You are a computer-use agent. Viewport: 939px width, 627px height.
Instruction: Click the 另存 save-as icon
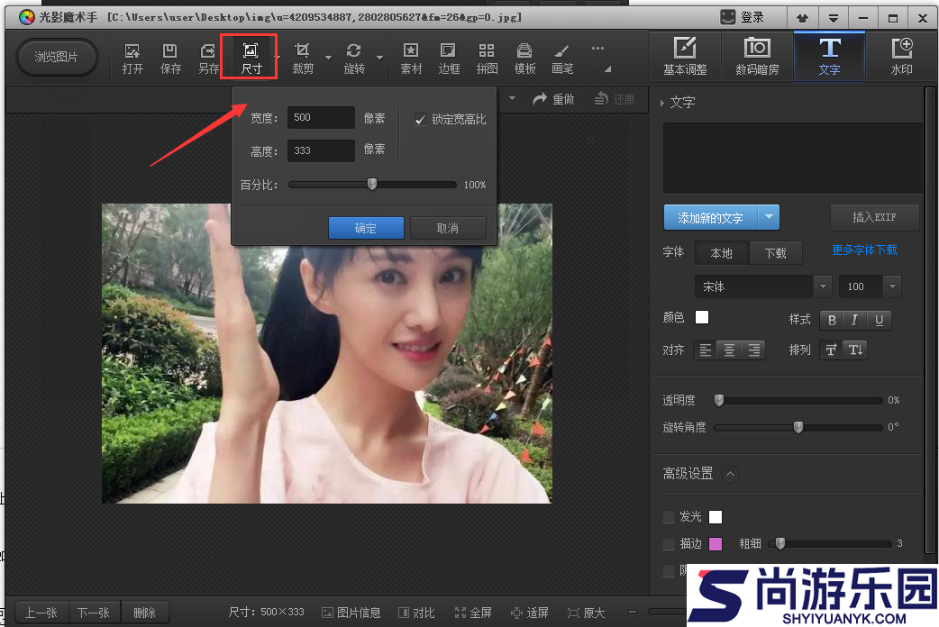click(208, 59)
